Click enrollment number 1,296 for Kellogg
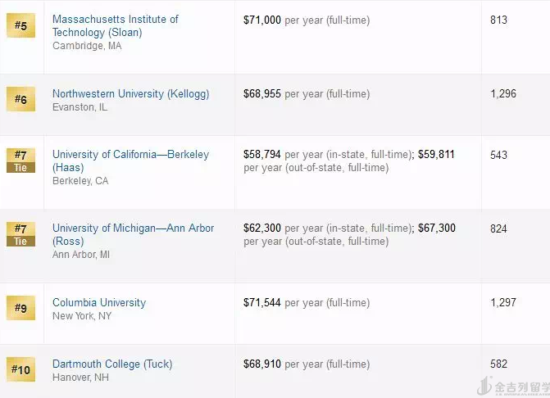This screenshot has height=398, width=550. [503, 94]
